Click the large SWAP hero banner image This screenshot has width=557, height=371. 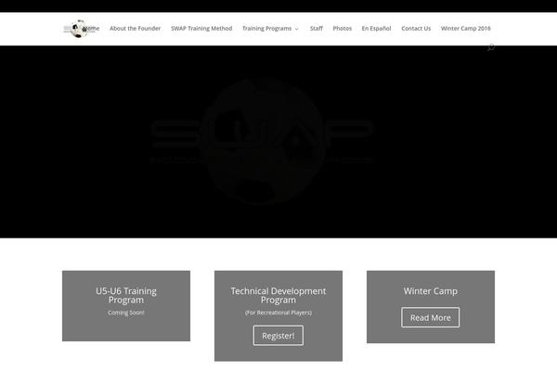coord(262,142)
